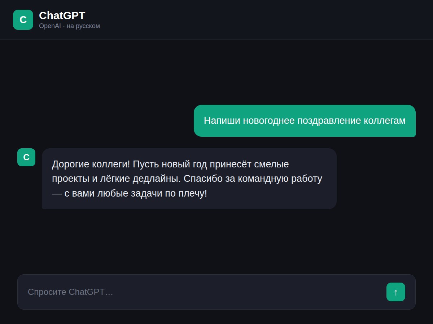Send the message with the arrow button
Screen dimensions: 433x324
pos(396,292)
